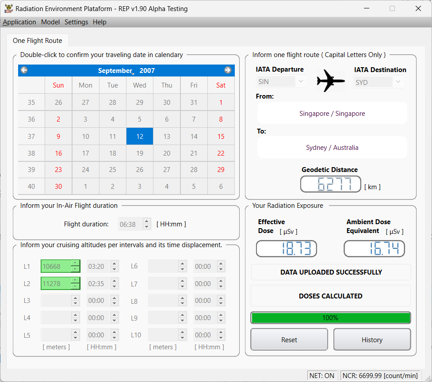Open the Application menu
Viewport: 432px width, 382px height.
(x=19, y=22)
